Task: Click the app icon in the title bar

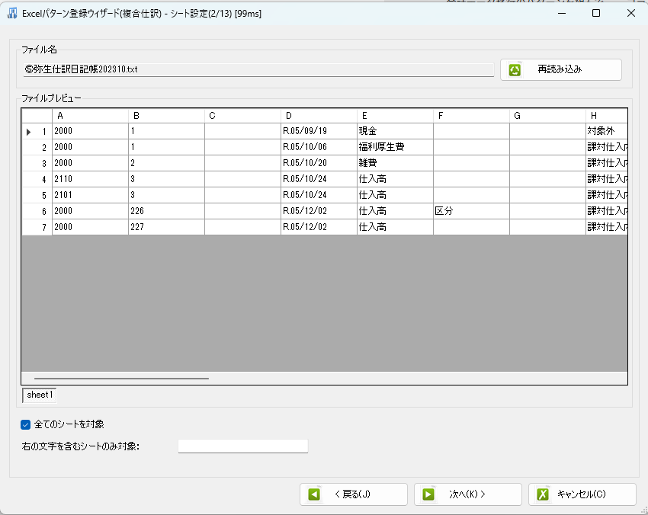Action: pos(12,13)
